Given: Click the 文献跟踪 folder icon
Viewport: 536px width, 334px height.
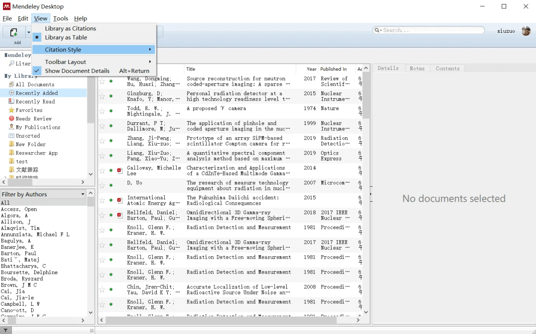Looking at the screenshot, I should coord(11,169).
